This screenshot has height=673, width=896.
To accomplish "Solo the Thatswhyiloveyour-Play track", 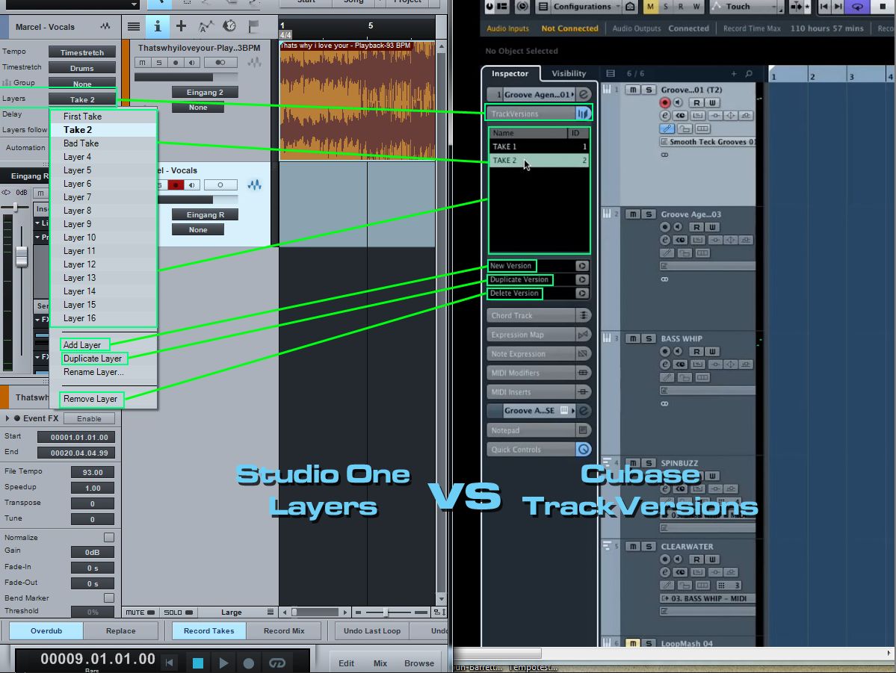I will pyautogui.click(x=159, y=62).
